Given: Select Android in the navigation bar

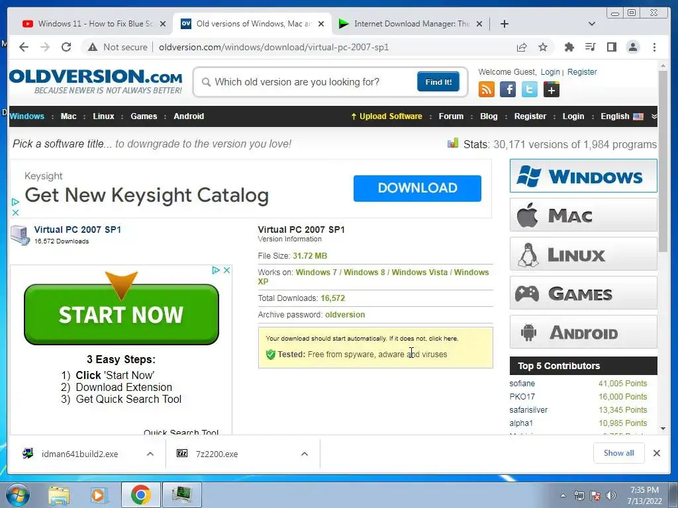Looking at the screenshot, I should coord(189,116).
